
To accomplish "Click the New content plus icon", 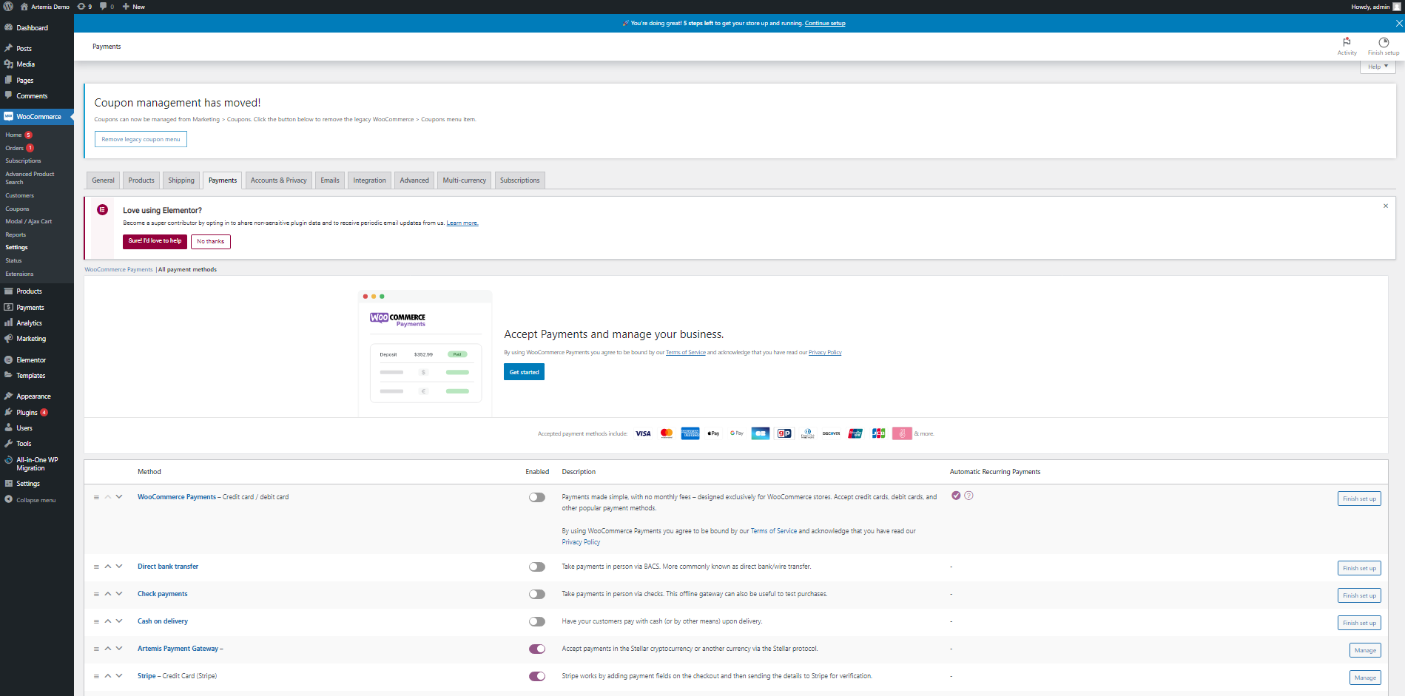I will click(x=126, y=7).
